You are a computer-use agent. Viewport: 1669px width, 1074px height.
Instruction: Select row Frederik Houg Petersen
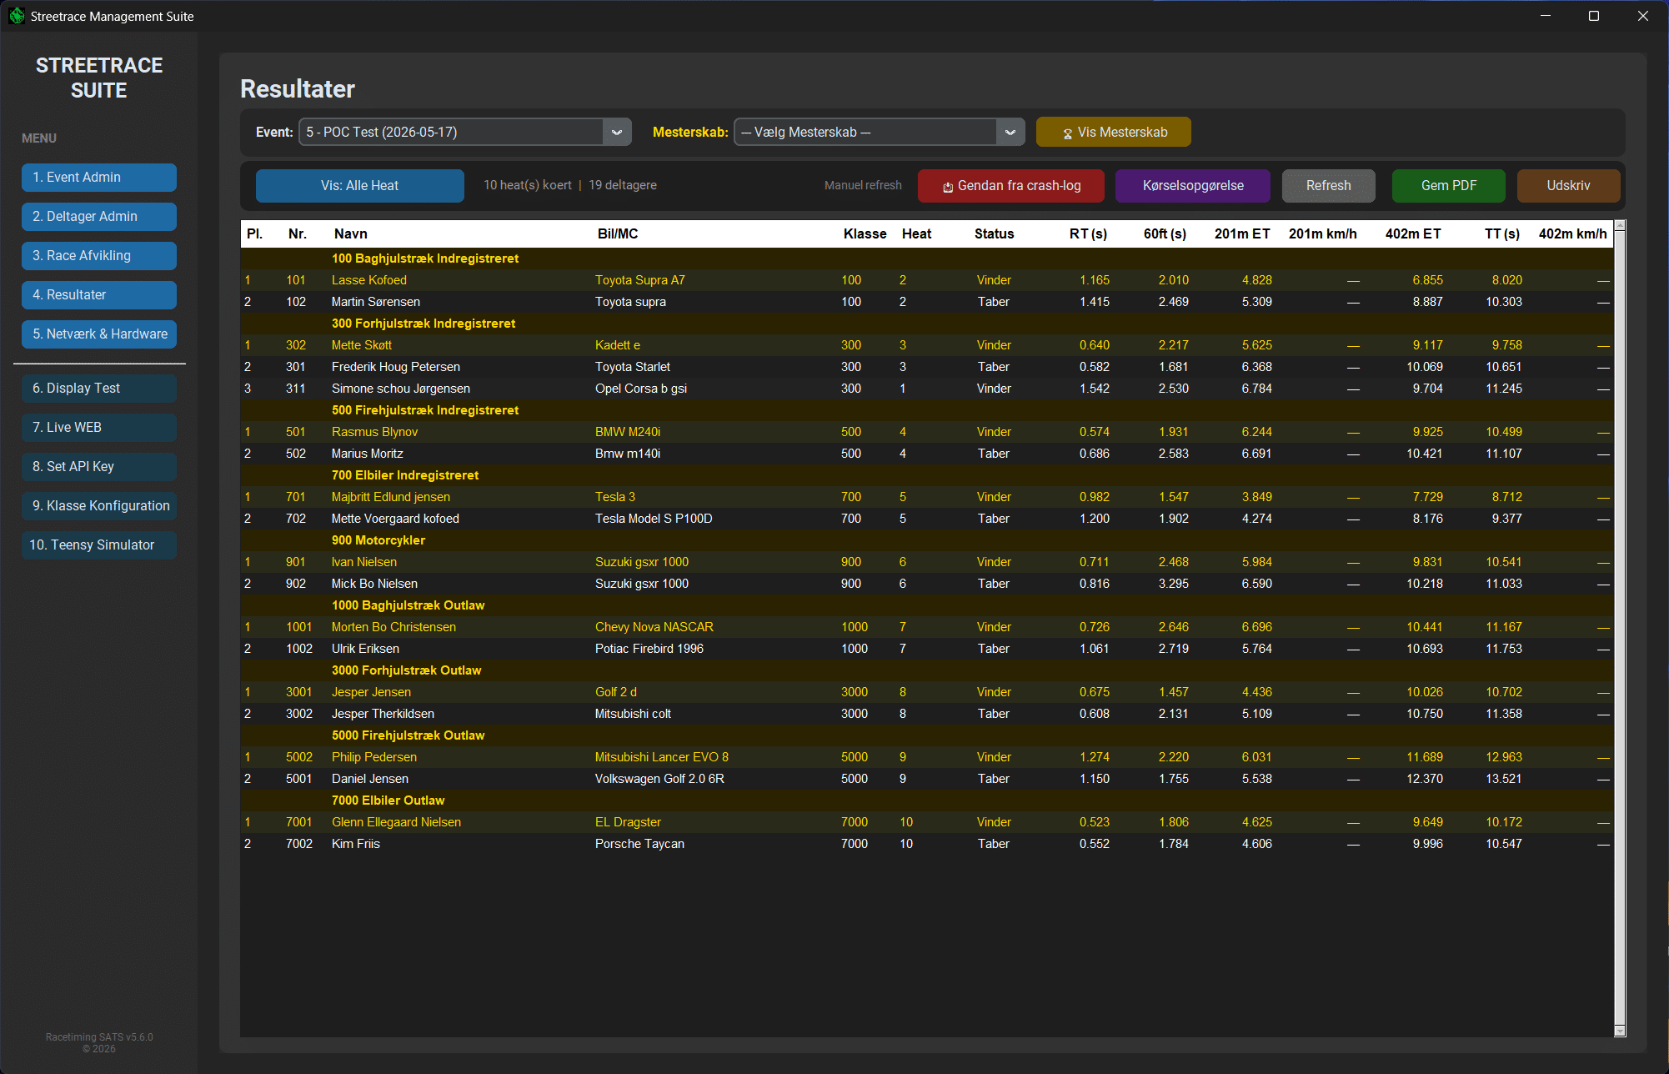click(927, 367)
